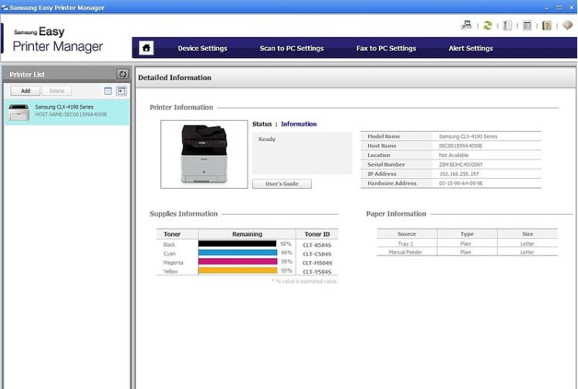Open the User's Guide button
Screen dimensions: 578x389
282,183
